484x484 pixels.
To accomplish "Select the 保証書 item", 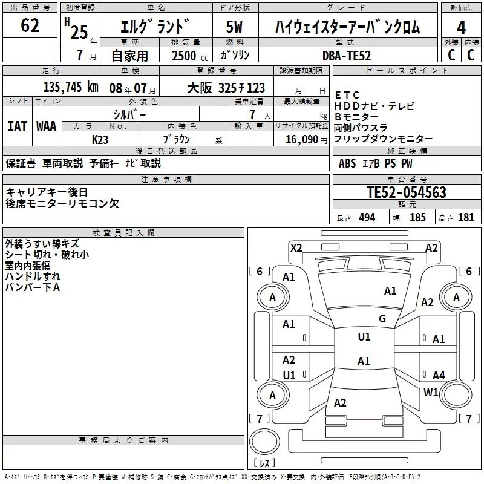I will coord(21,163).
